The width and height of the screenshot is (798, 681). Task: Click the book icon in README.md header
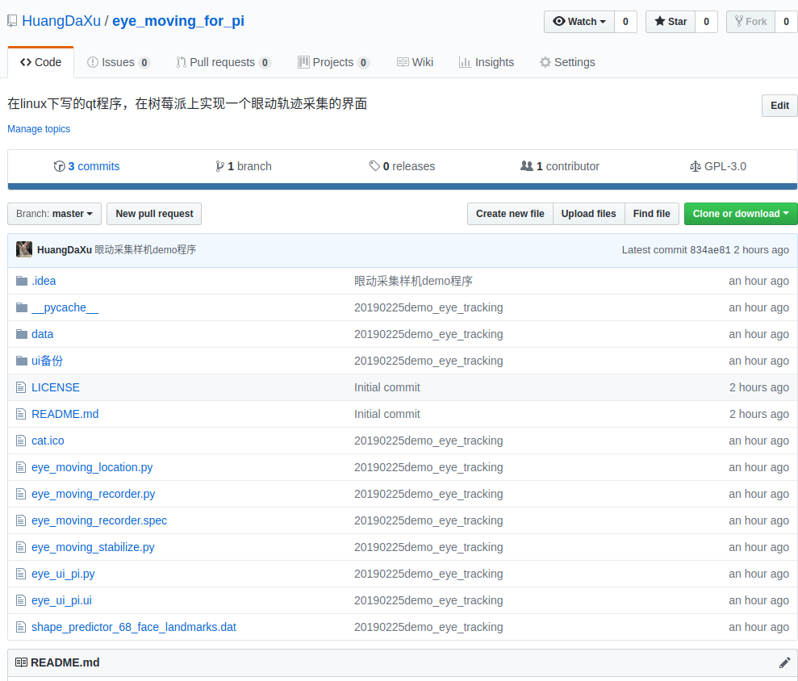[21, 662]
